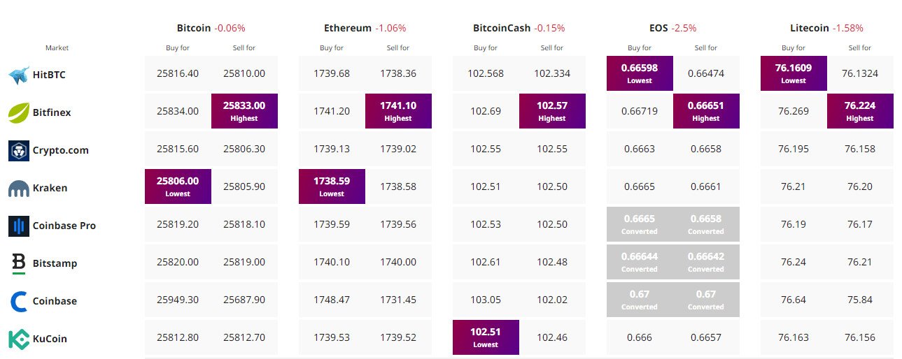
Task: Click Kraken lowest Bitcoin buy price 25806.00
Action: [178, 186]
